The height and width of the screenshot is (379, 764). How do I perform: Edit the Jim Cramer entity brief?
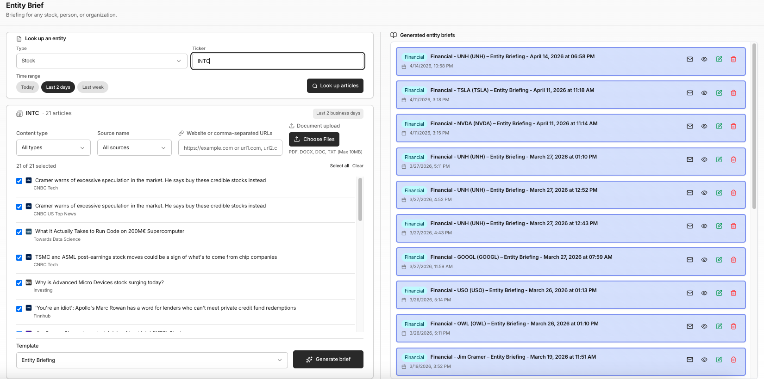pyautogui.click(x=719, y=360)
